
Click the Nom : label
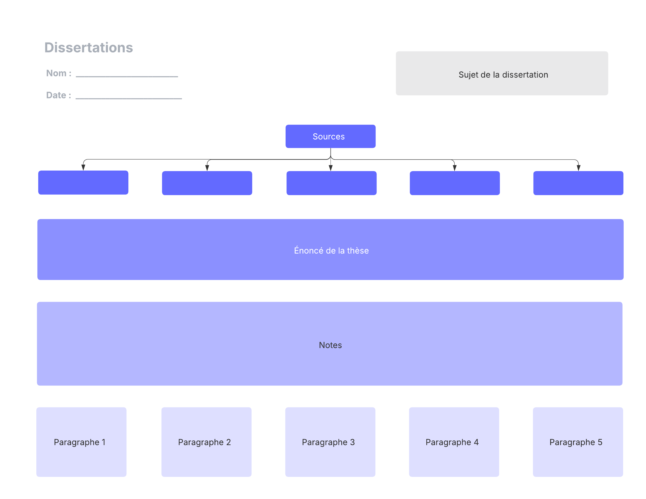point(59,73)
